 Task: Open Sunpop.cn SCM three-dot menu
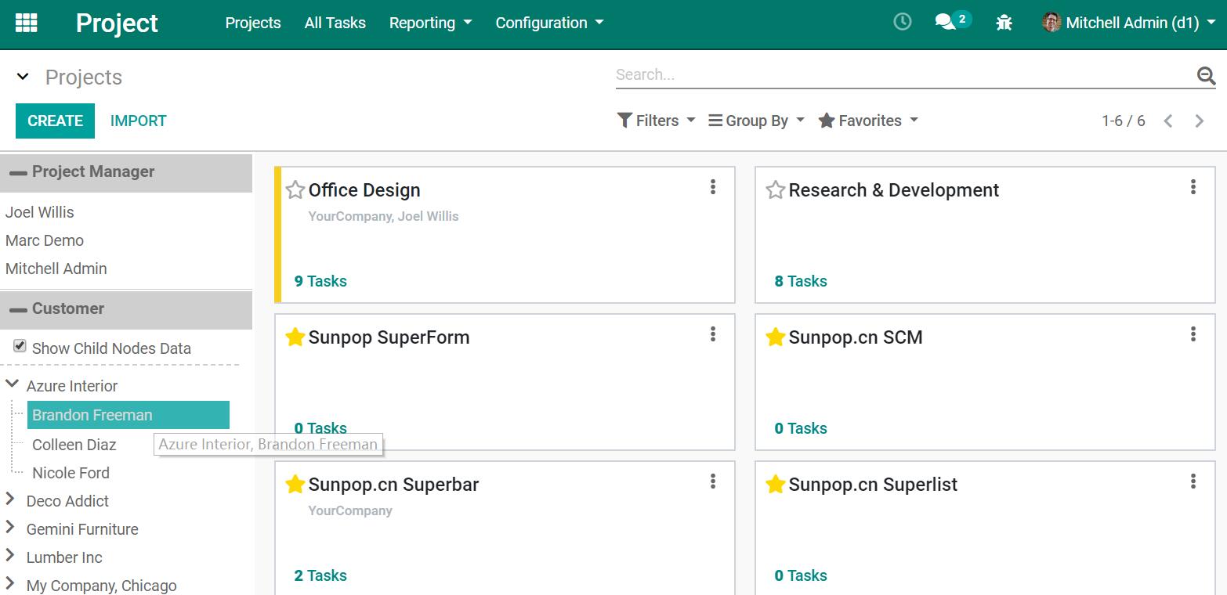tap(1193, 334)
